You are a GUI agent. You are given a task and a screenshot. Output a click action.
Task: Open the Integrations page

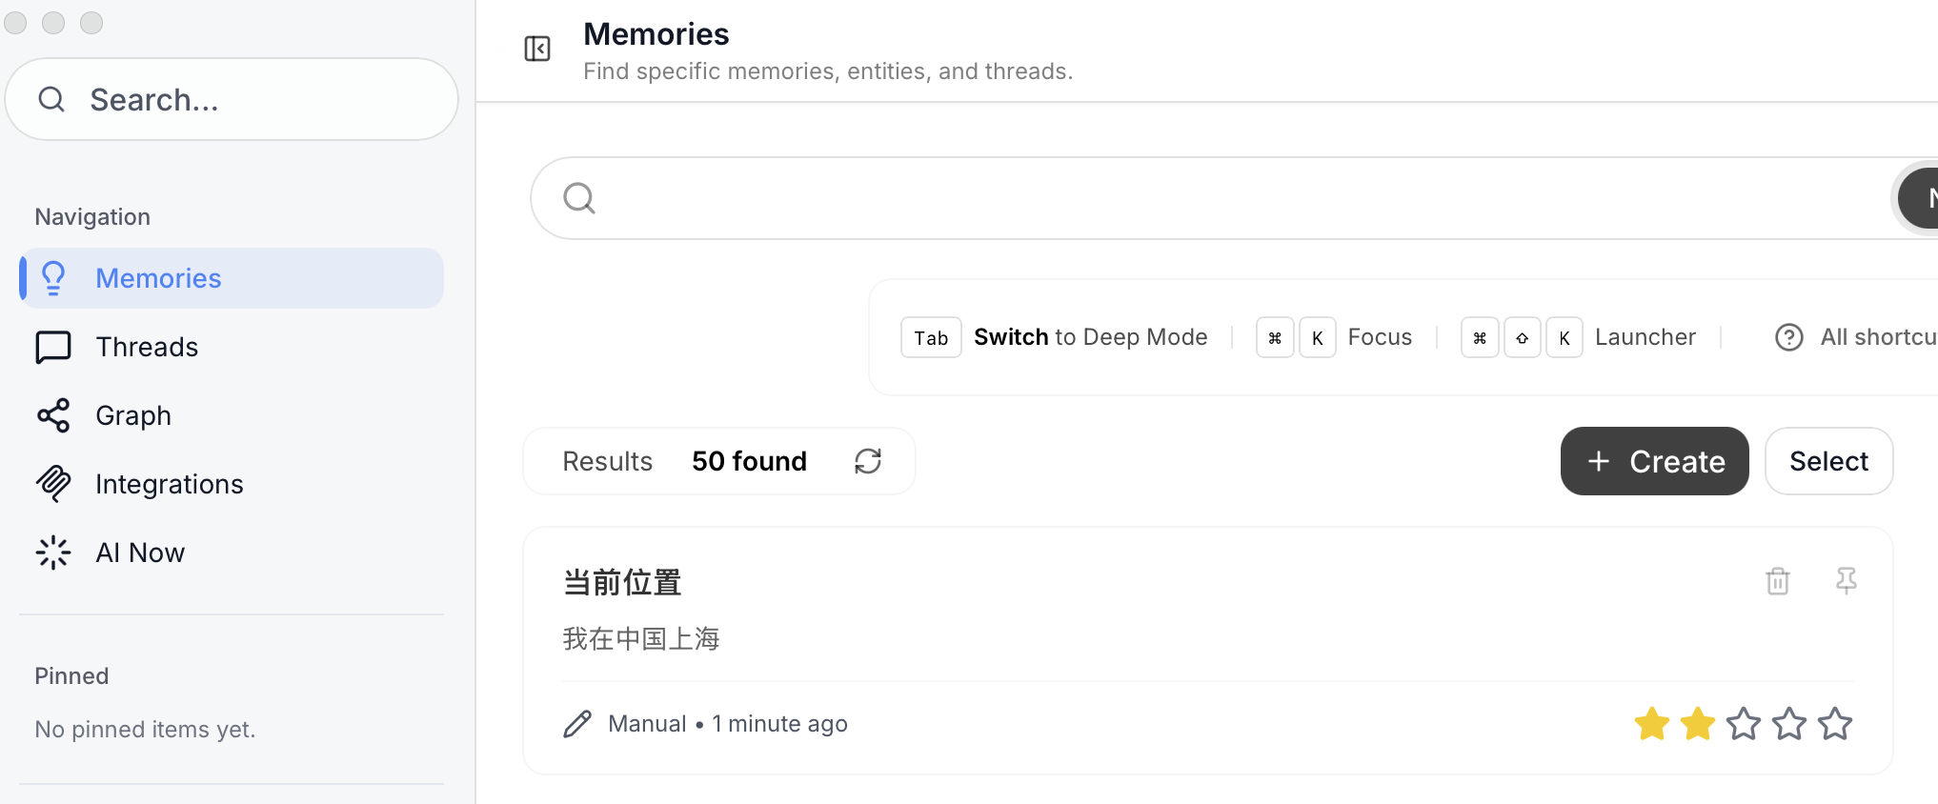169,484
